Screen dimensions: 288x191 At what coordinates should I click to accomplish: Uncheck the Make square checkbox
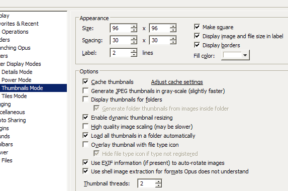coord(197,27)
